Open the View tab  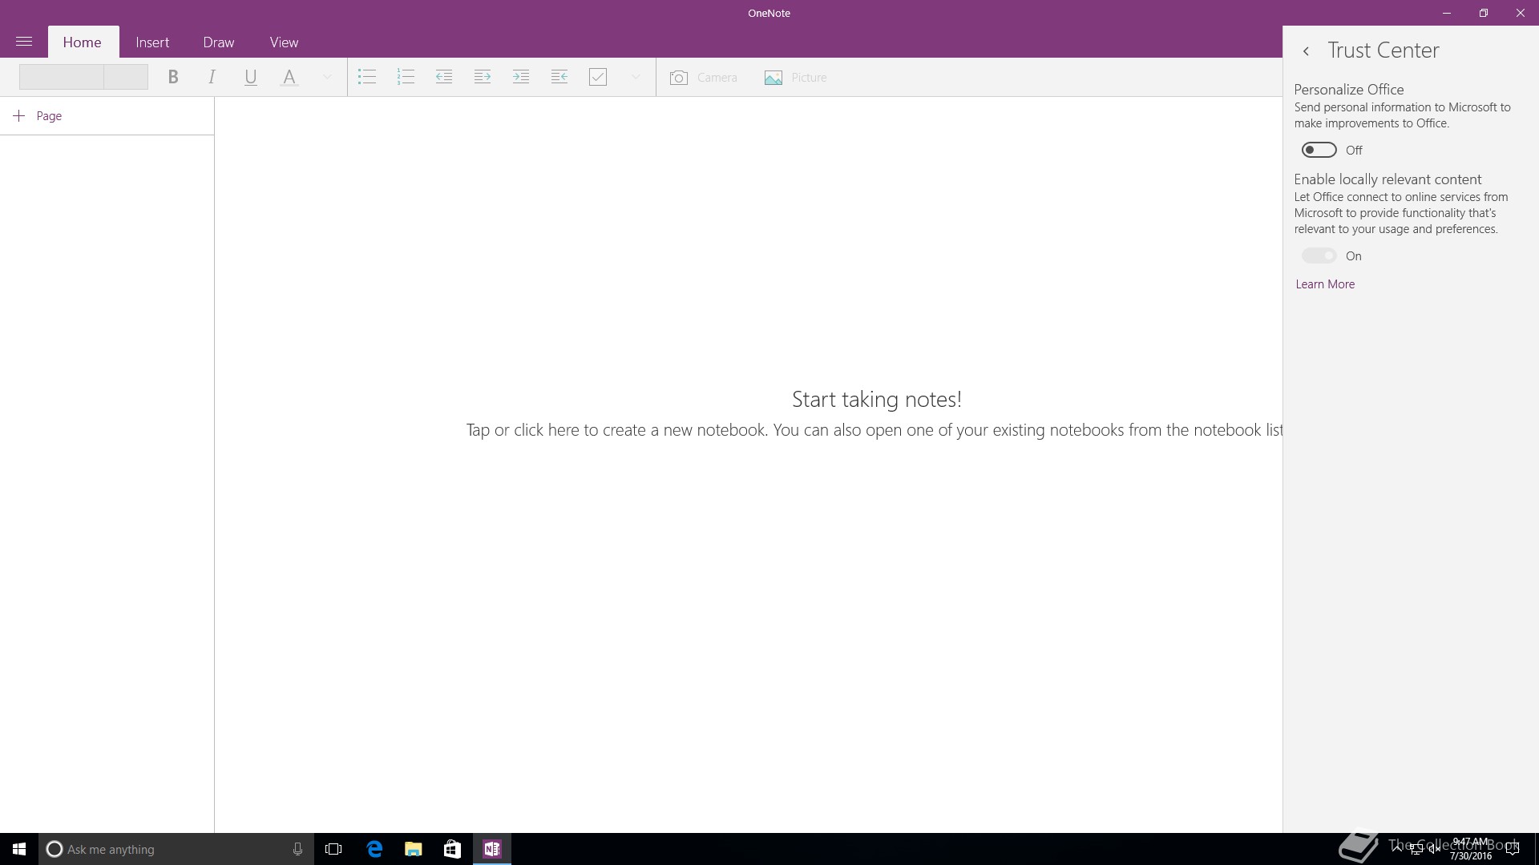(284, 42)
